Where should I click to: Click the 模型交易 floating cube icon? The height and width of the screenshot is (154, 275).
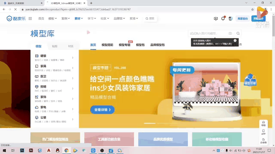(250, 80)
